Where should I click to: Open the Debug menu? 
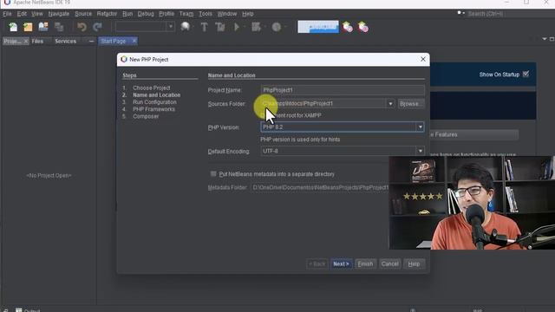(x=146, y=14)
